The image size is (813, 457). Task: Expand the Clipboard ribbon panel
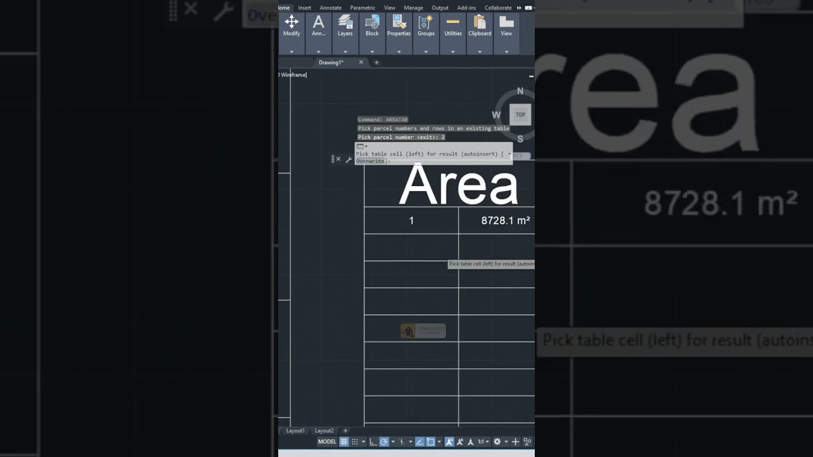point(480,51)
